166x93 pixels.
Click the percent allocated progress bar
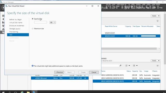pos(148,36)
